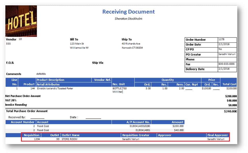Click the HOTEL logo image
Screen dimensions: 248x153
click(x=21, y=21)
